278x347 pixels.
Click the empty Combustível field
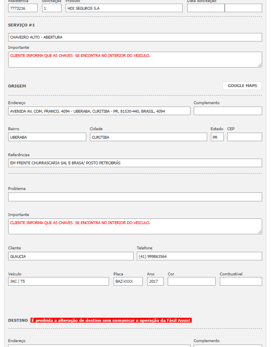click(x=241, y=282)
